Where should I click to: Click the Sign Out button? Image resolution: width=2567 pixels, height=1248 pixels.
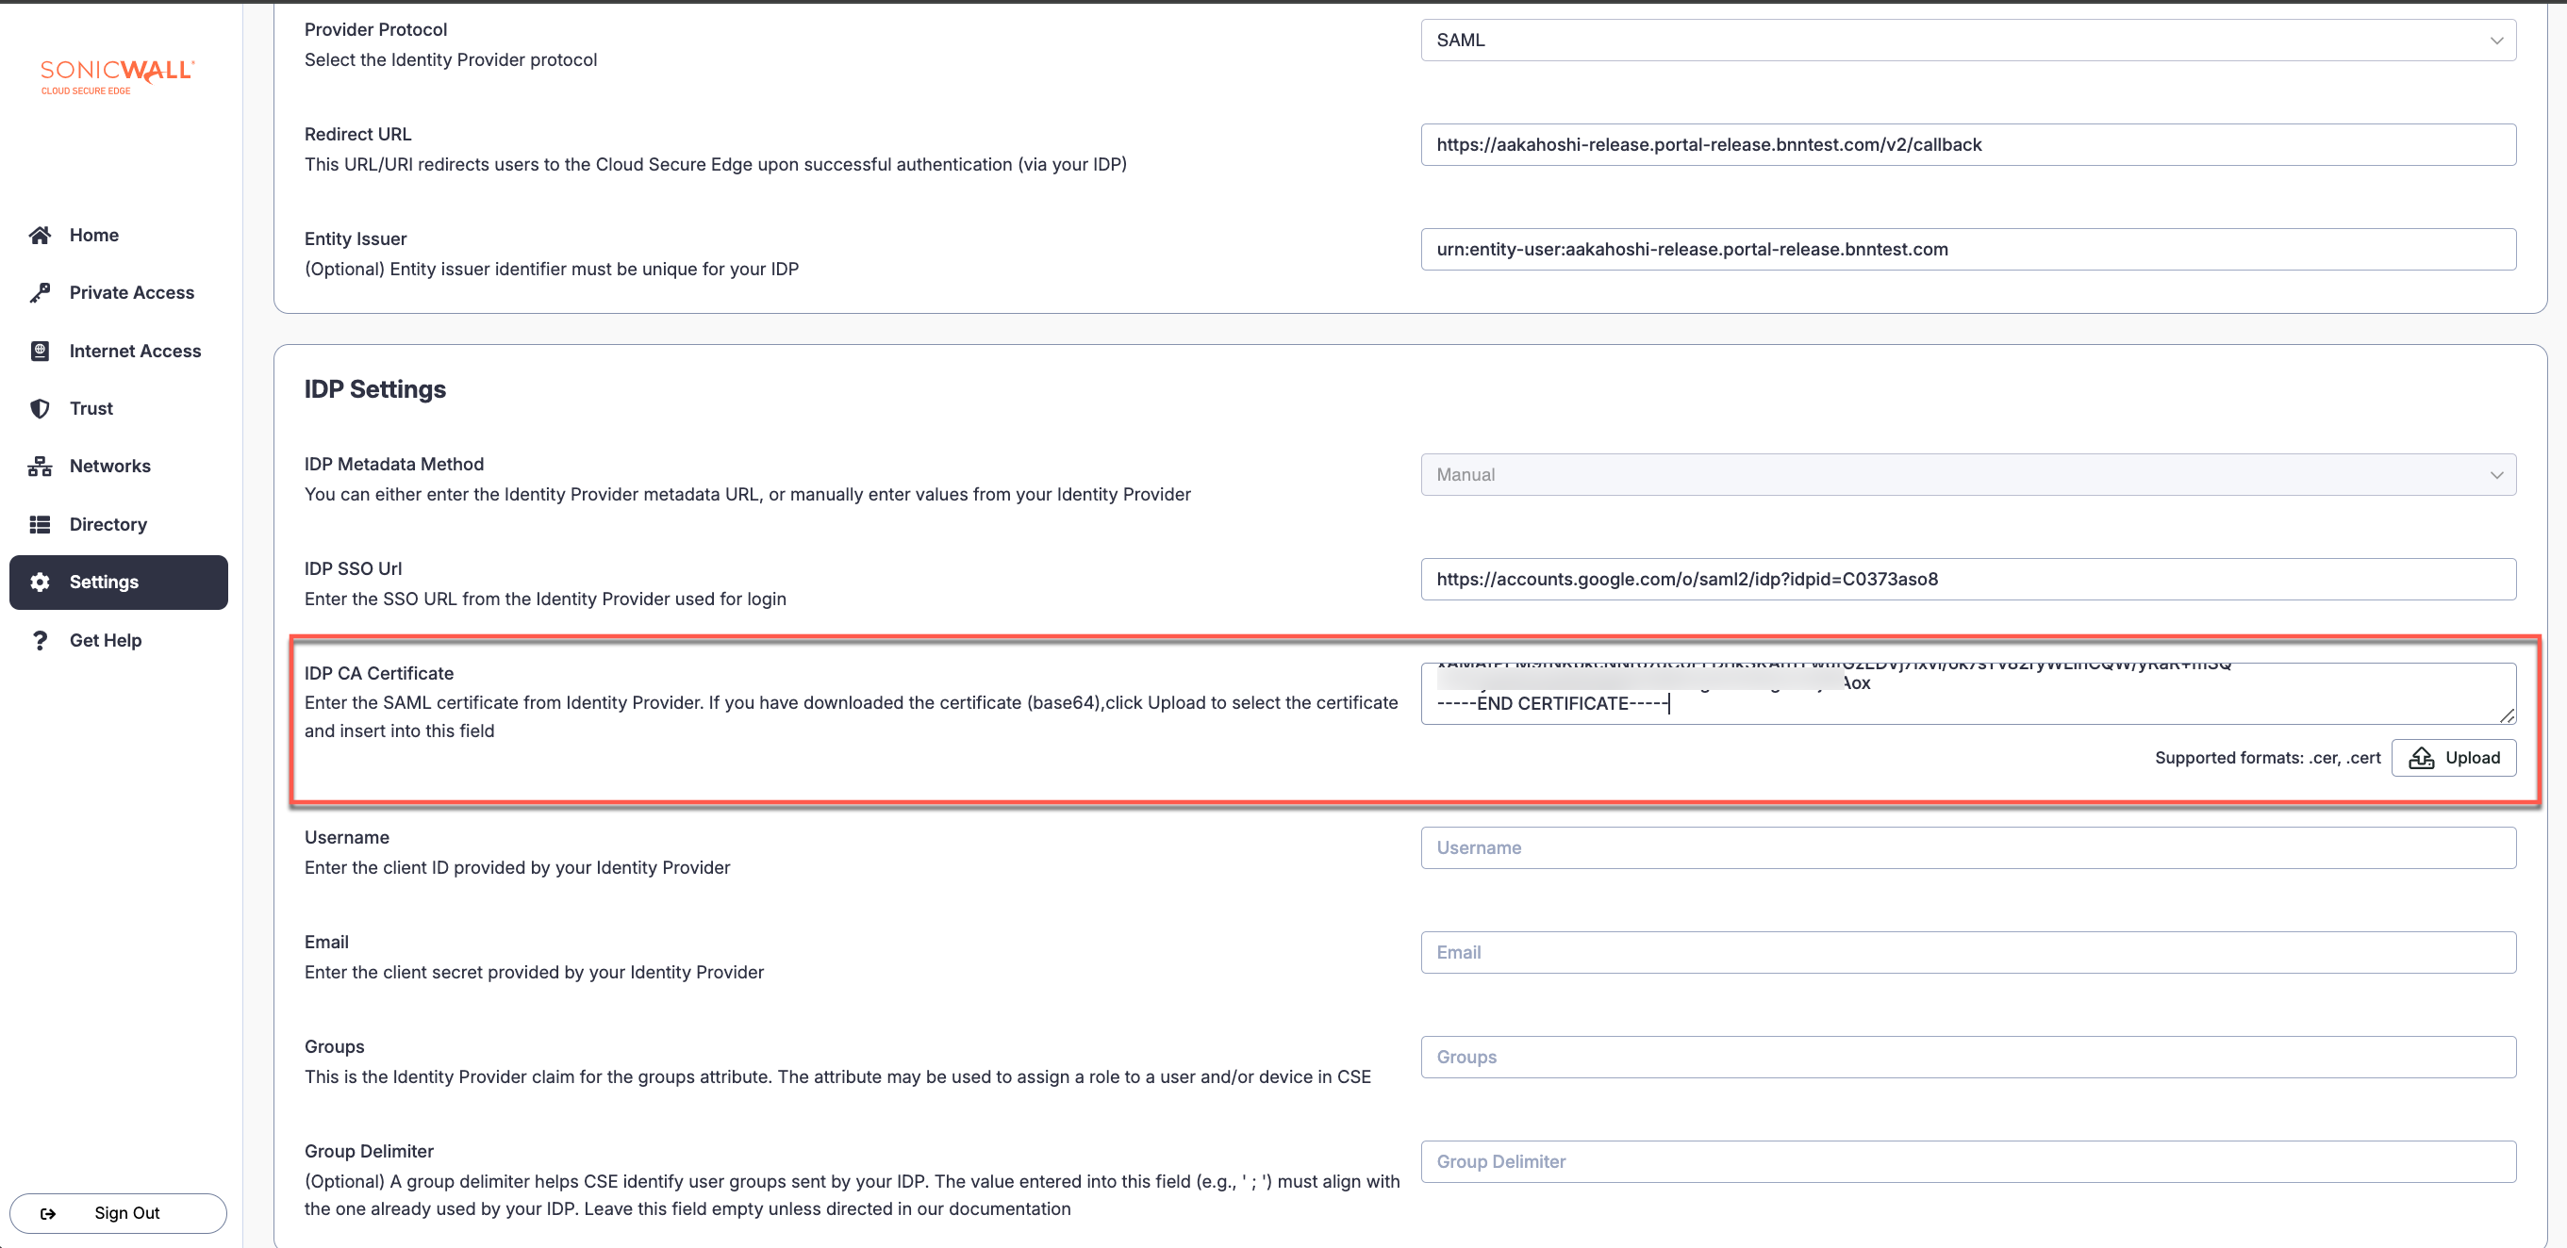click(118, 1212)
